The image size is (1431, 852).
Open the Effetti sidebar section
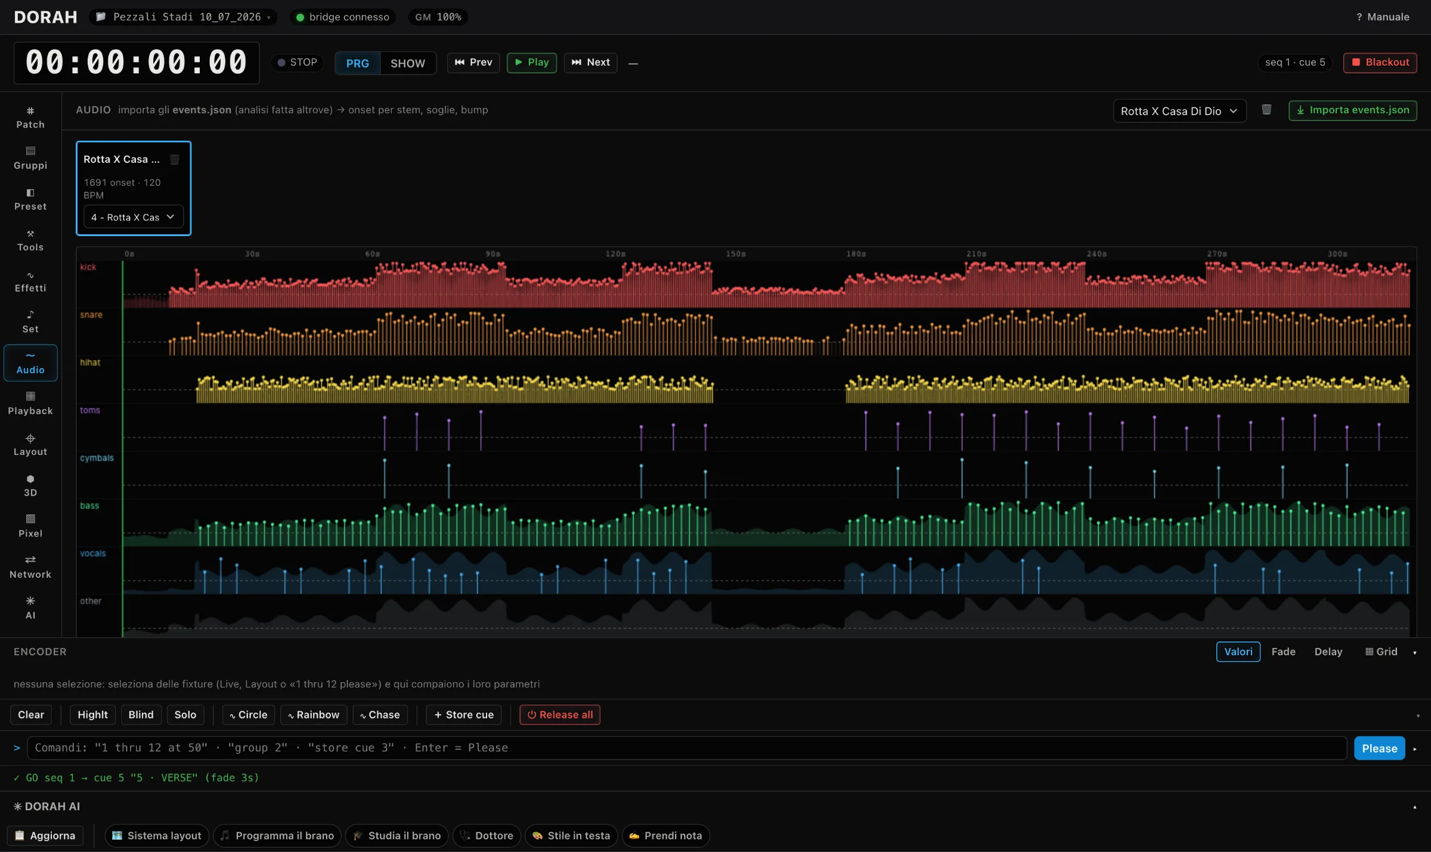pos(30,281)
